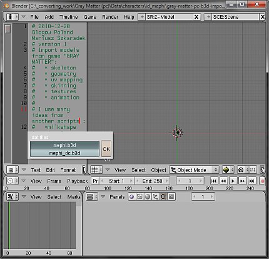This screenshot has height=259, width=269.
Task: Open the Object Mode dropdown
Action: tap(194, 170)
